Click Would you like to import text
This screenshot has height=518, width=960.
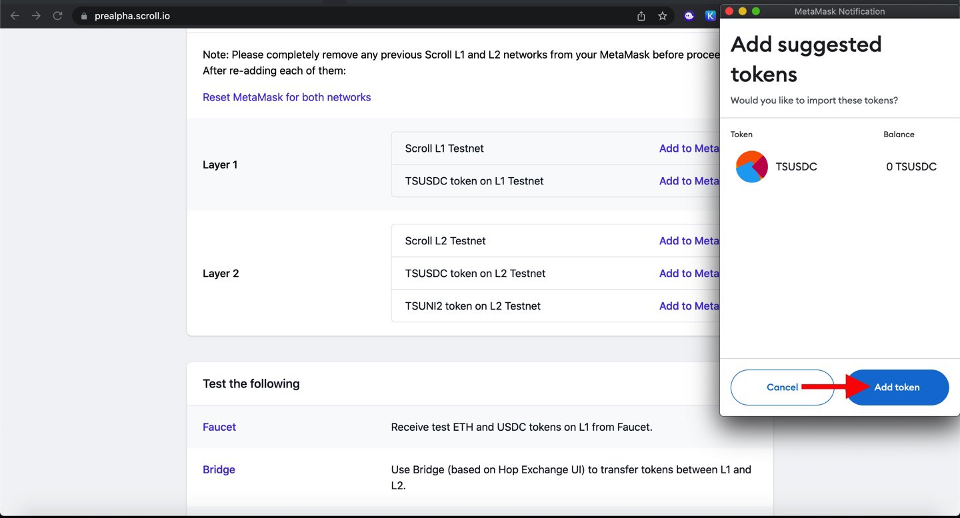click(814, 101)
